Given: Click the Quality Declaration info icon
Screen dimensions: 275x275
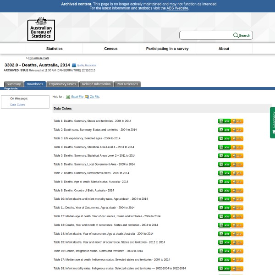Looking at the screenshot, I should (x=74, y=66).
